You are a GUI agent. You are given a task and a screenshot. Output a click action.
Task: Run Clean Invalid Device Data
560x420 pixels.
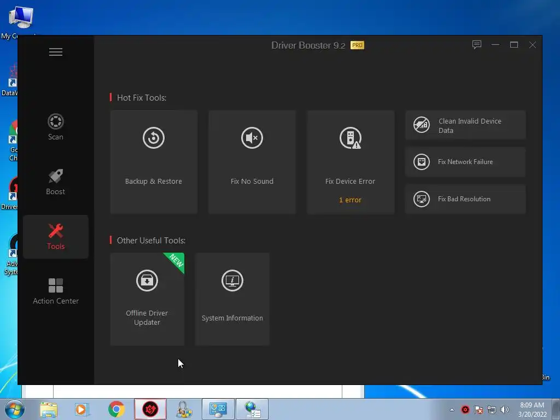coord(465,125)
